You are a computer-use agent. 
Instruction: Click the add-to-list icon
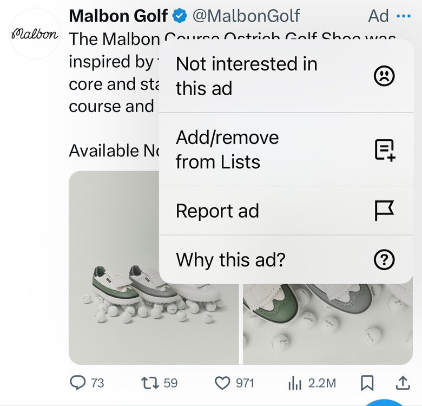click(384, 149)
